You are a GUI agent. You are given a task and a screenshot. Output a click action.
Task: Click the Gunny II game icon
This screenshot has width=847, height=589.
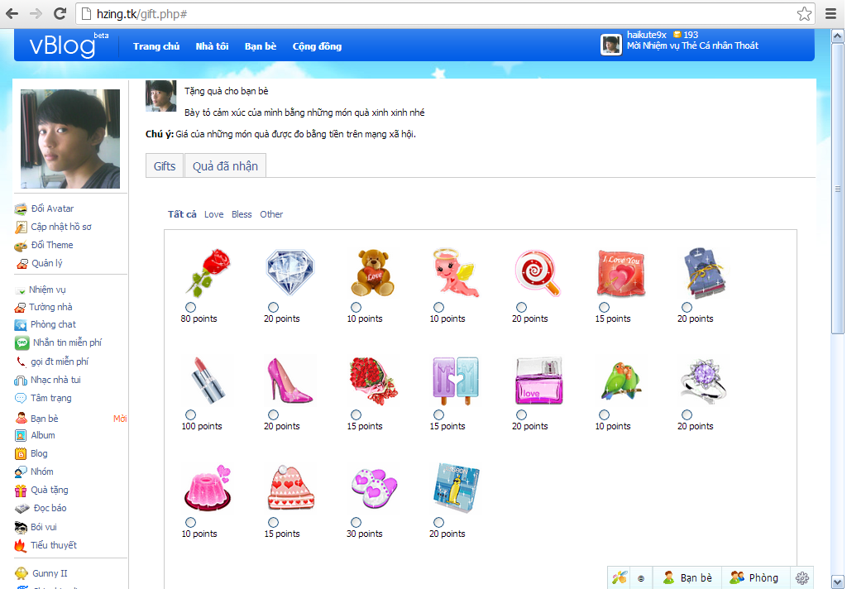tap(22, 573)
